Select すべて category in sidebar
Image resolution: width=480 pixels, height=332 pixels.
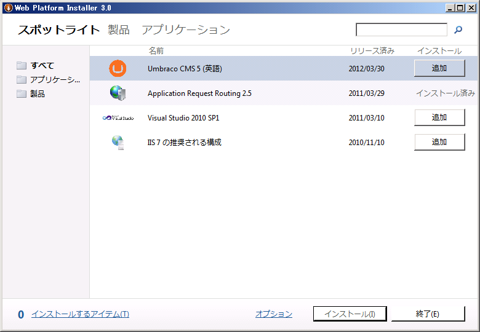click(42, 65)
